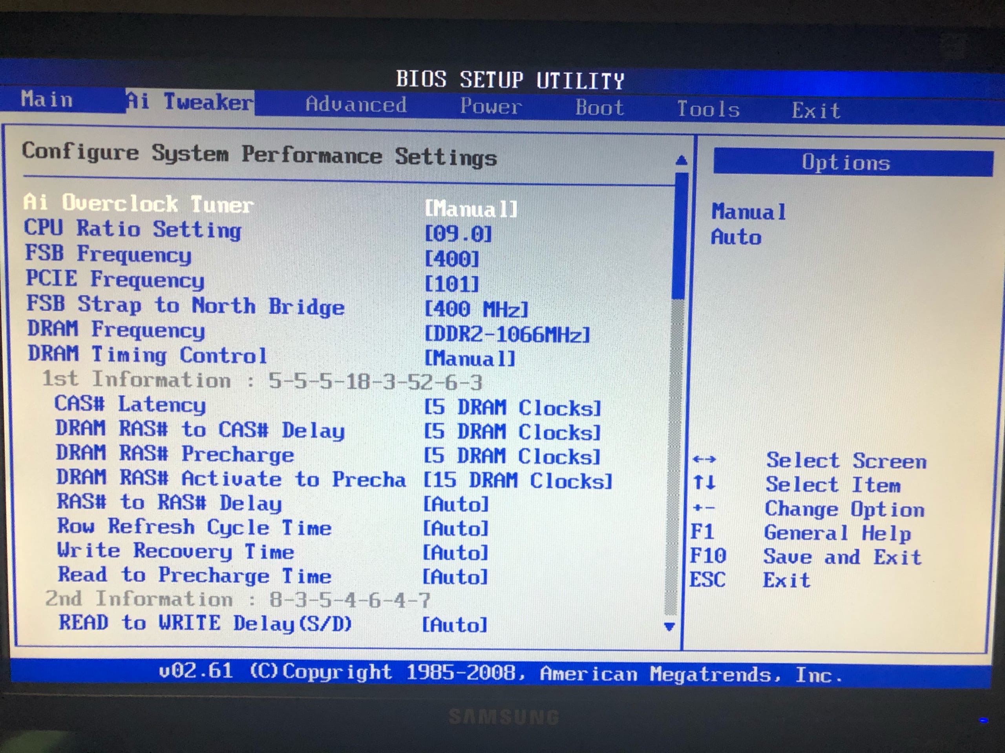Switch to the Advanced tab
This screenshot has height=753, width=1005.
click(x=356, y=105)
